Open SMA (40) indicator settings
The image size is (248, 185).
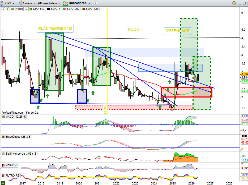point(37,9)
